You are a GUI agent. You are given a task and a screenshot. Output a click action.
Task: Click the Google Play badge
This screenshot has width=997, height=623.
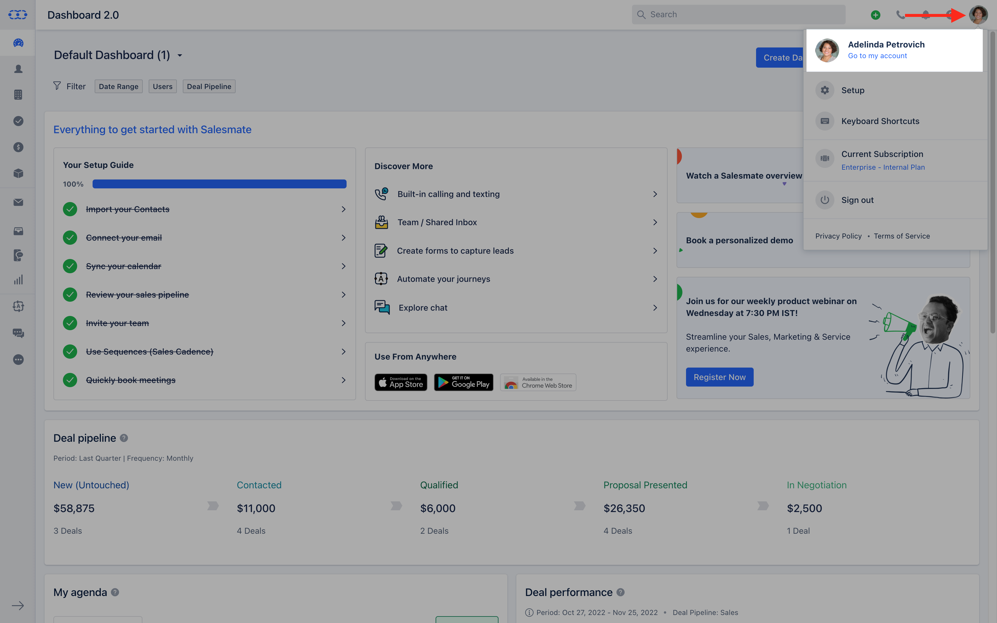(463, 382)
